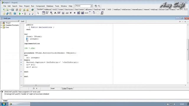
Task: Click the New items toolbar icon
Action: pyautogui.click(x=4, y=10)
